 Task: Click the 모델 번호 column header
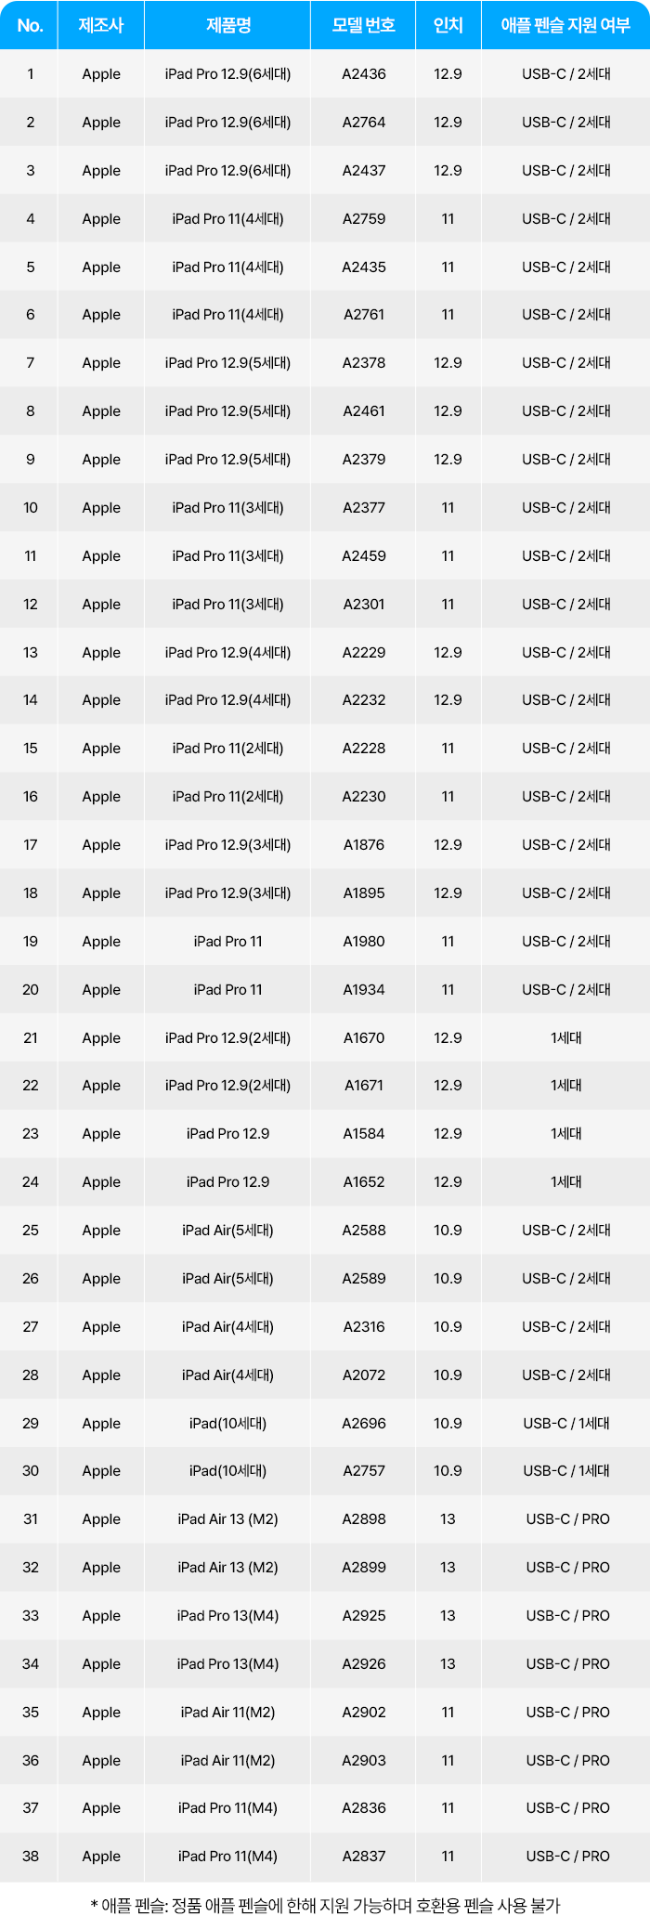point(364,25)
